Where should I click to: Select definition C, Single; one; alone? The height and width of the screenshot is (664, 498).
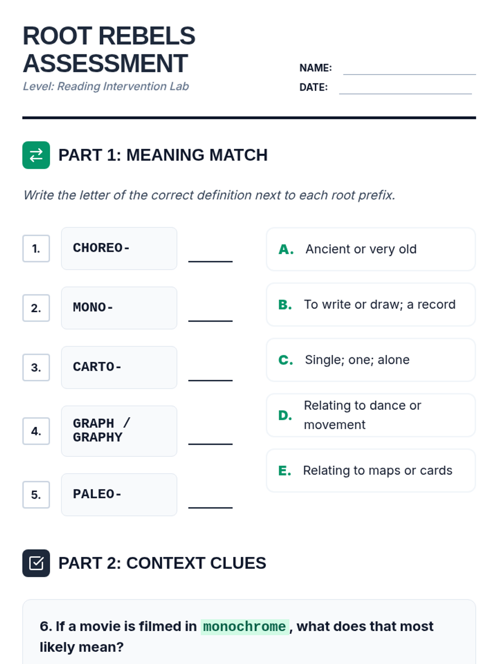tap(371, 360)
